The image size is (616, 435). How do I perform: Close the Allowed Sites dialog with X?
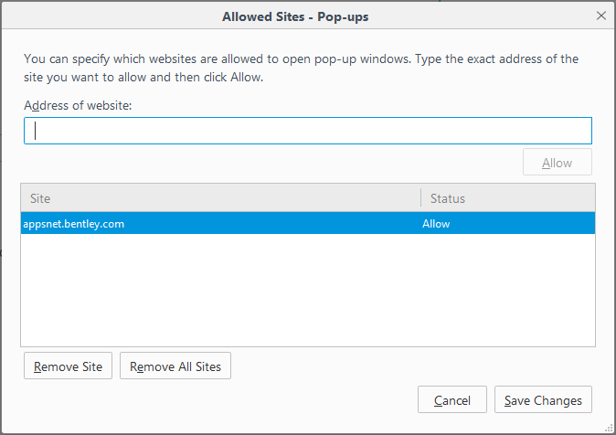[600, 16]
